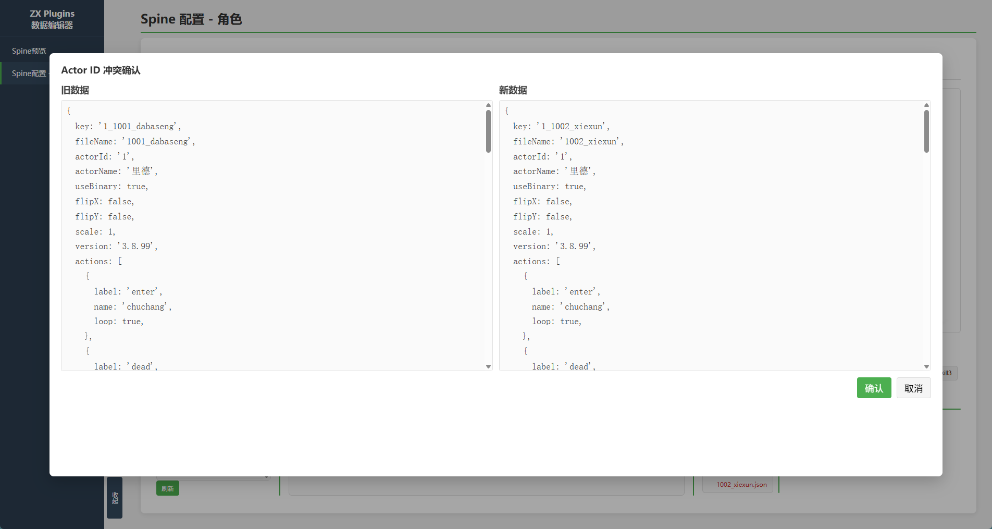Grab the old data panel scrollbar thumb

click(x=488, y=131)
